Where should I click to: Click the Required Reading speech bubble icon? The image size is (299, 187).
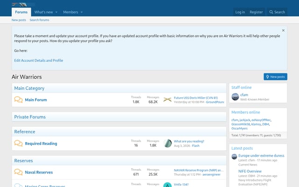click(x=18, y=143)
